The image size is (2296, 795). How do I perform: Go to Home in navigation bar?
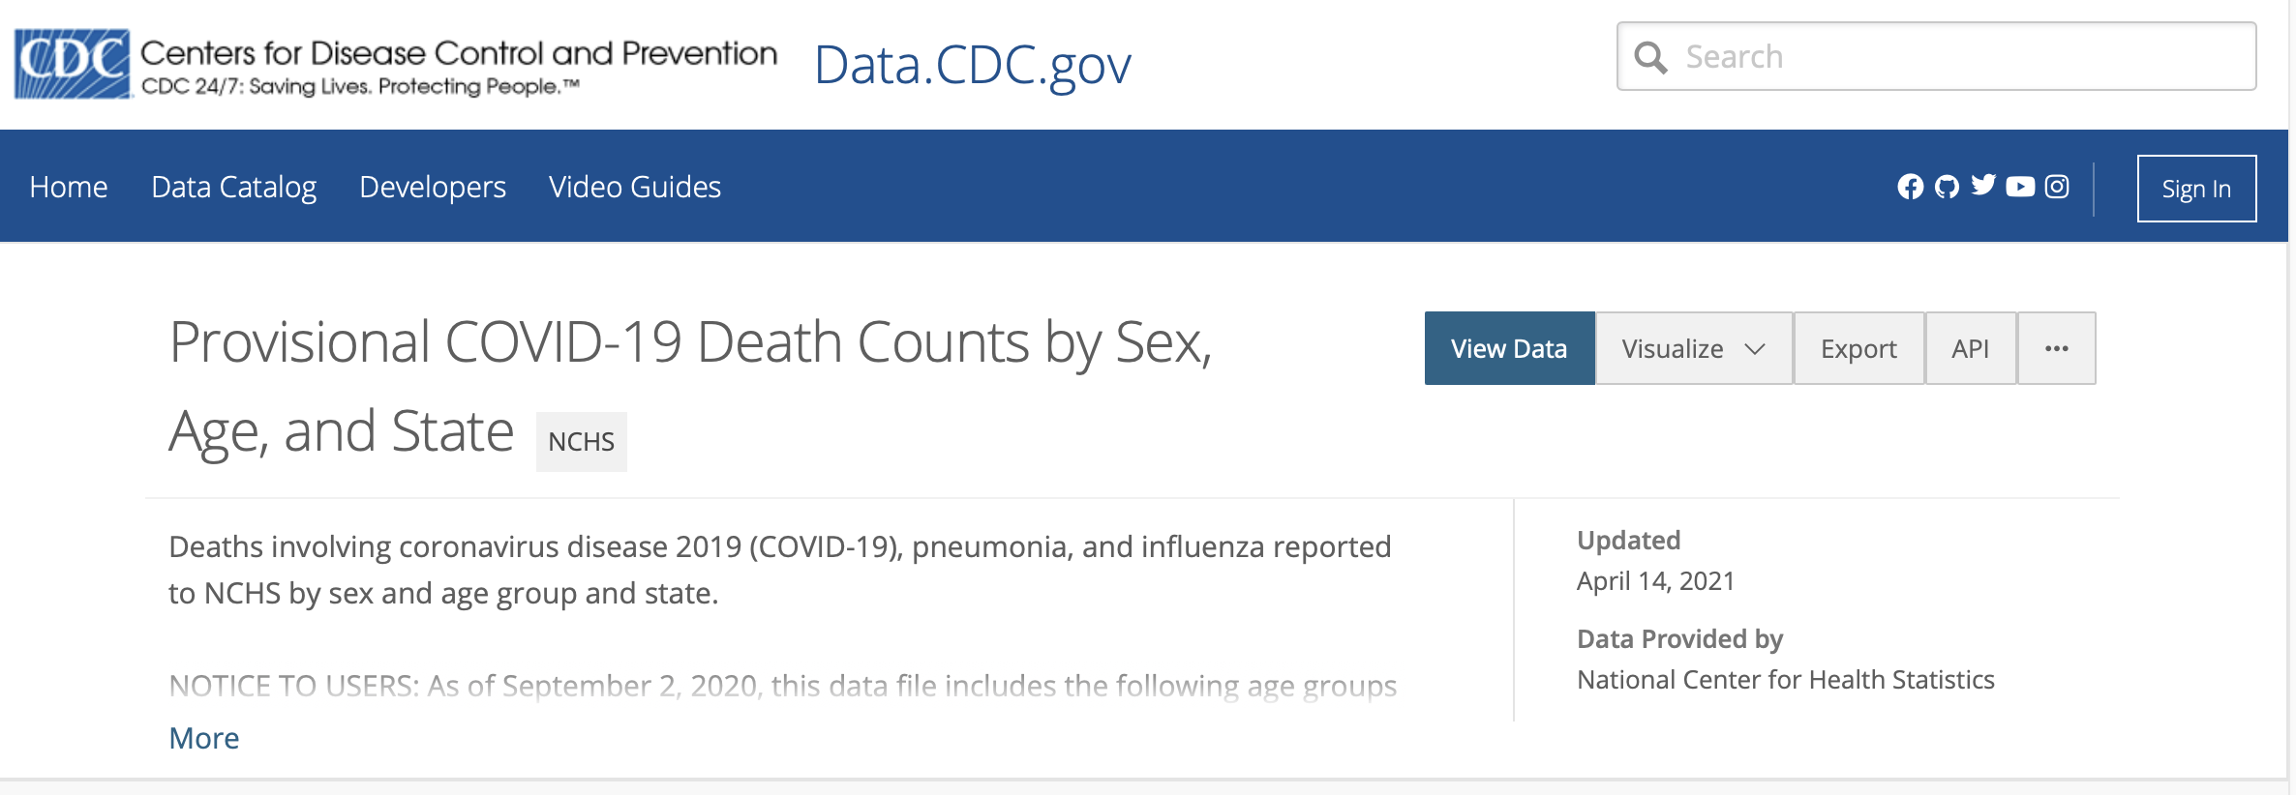[x=69, y=187]
